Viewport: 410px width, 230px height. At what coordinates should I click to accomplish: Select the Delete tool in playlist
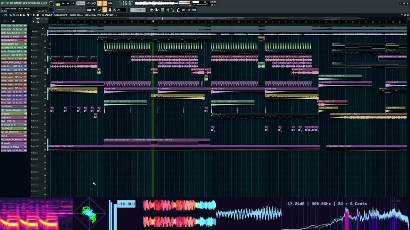tap(17, 15)
